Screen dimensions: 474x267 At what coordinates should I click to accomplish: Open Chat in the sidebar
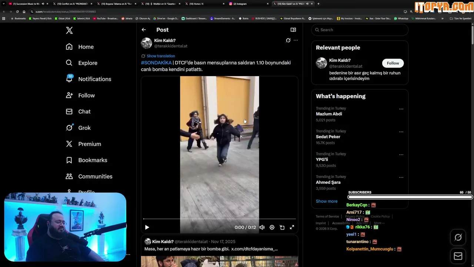pos(78,112)
